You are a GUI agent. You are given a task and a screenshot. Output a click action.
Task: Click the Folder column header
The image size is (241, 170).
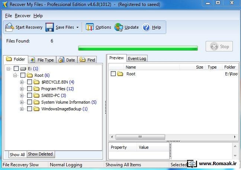(231, 67)
